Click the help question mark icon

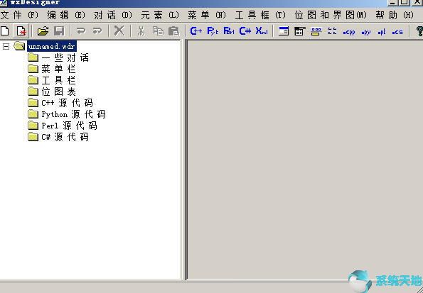coord(419,31)
